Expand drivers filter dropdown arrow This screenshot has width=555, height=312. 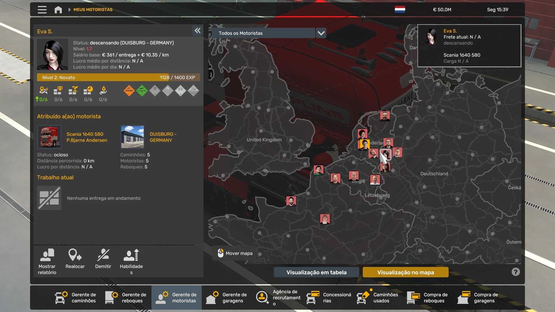point(321,33)
